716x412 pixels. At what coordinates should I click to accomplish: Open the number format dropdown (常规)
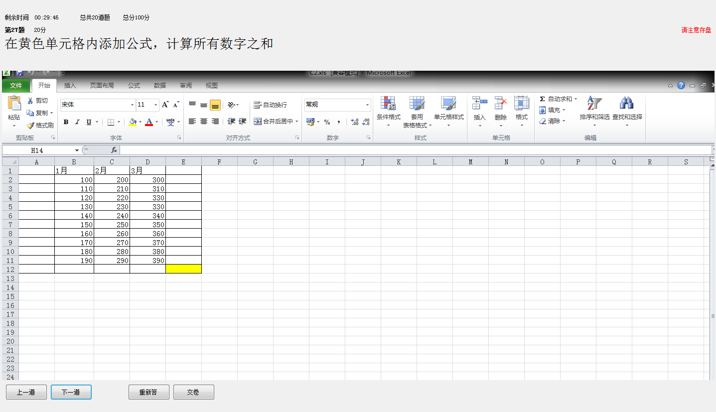point(368,105)
